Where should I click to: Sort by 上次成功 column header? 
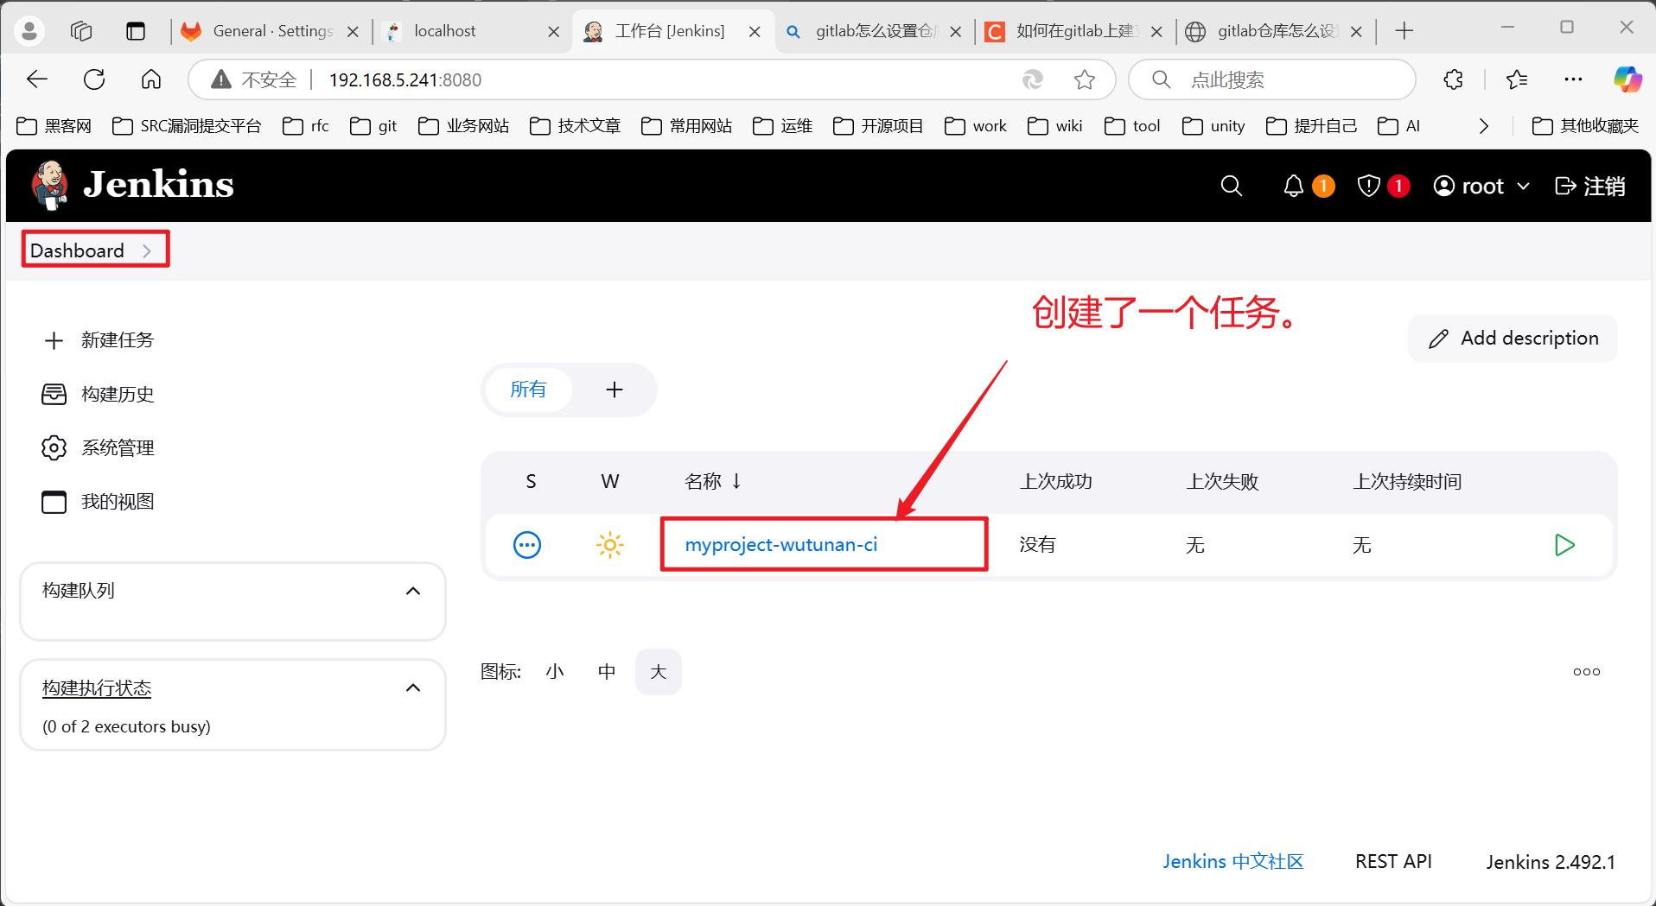pyautogui.click(x=1056, y=482)
